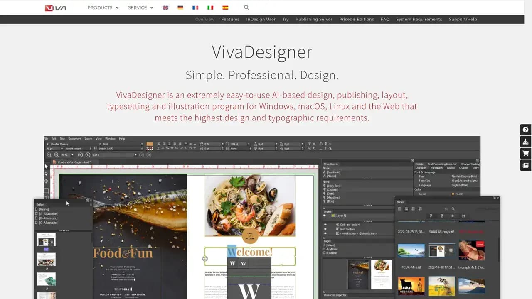Click the search icon in Bilder panel
This screenshot has width=532, height=299.
pos(453,209)
